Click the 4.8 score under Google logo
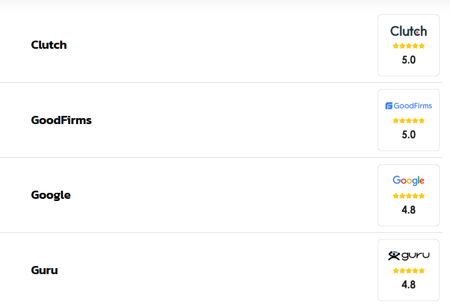Viewport: 450px width, 305px height. (x=408, y=210)
